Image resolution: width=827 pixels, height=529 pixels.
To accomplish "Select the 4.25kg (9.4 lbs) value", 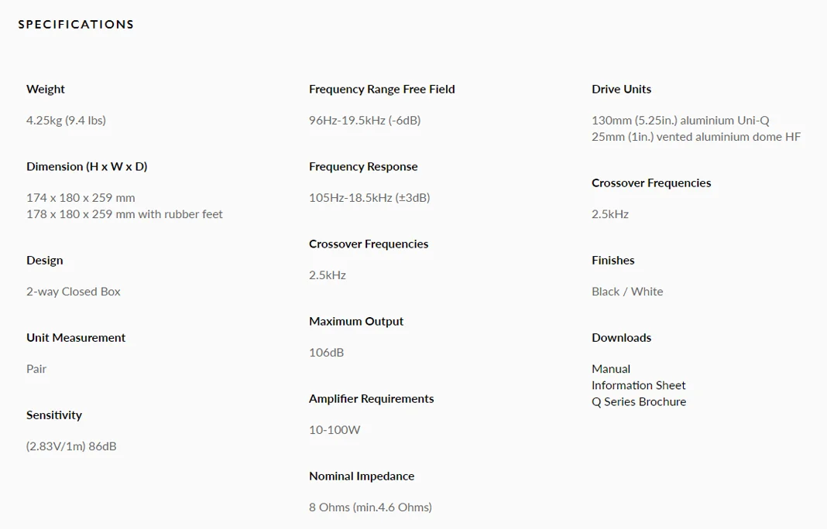I will 66,120.
